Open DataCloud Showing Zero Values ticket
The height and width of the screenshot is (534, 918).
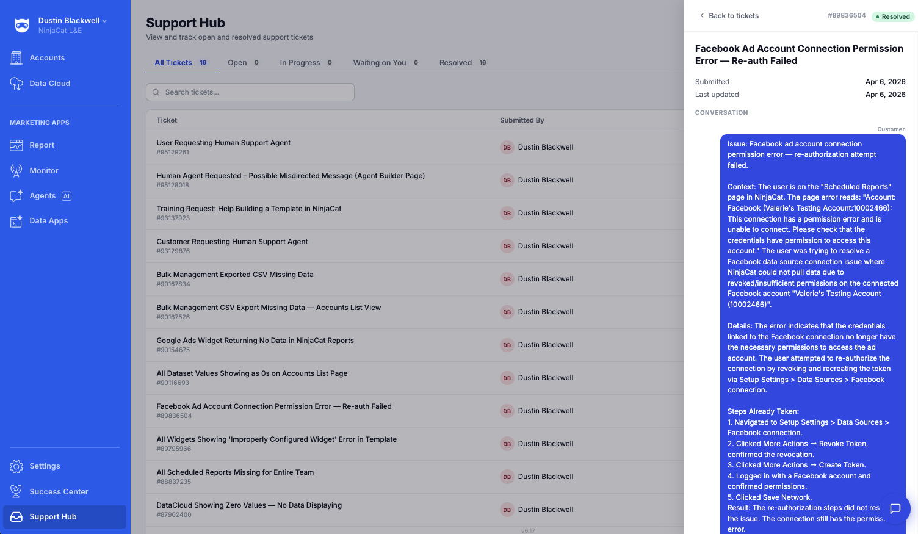tap(249, 505)
